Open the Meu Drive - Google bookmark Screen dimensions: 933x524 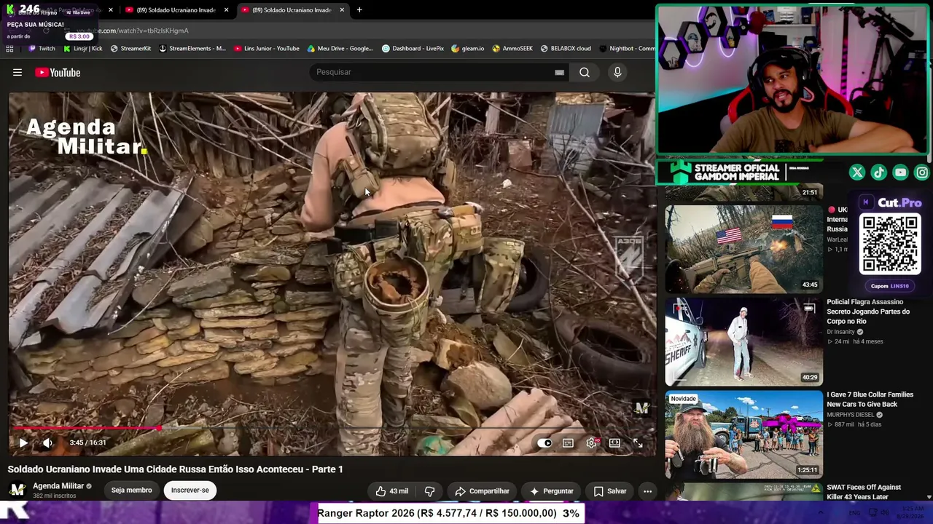(340, 49)
